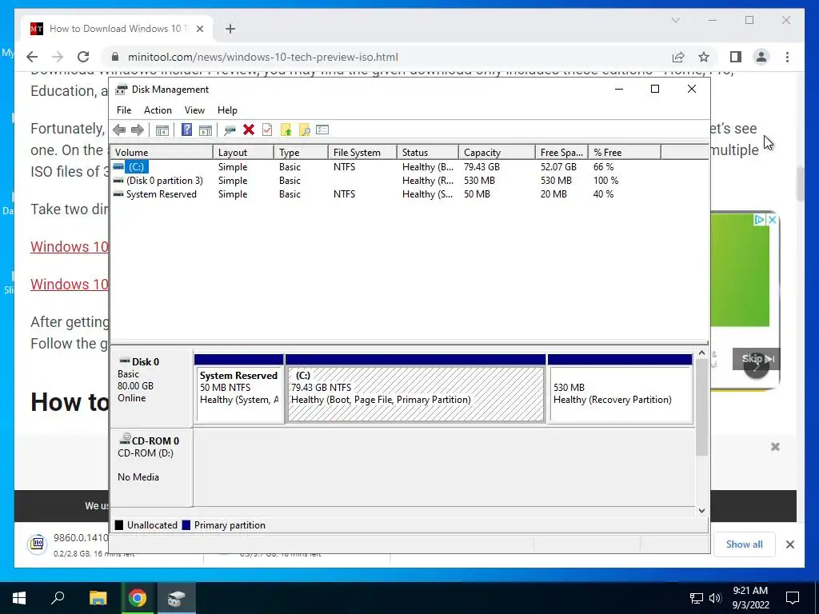Select the (C:) partition block in Disk 0

pyautogui.click(x=416, y=389)
